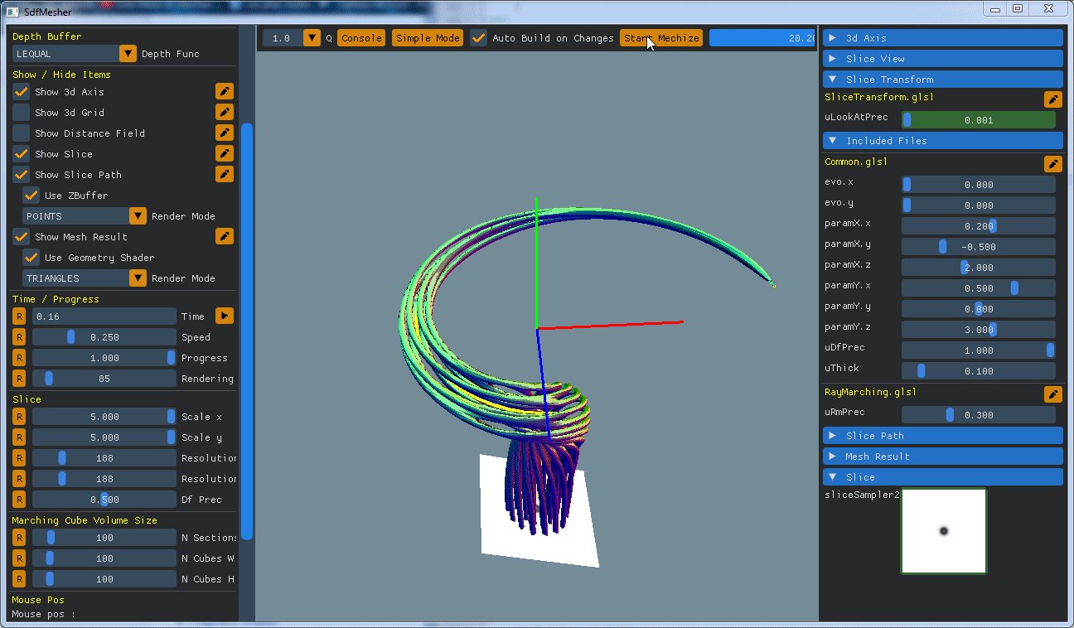The image size is (1074, 628).
Task: Disable the Use ZBuffer checkbox
Action: coord(31,196)
